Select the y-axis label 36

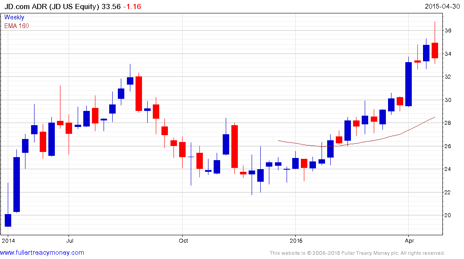pos(448,31)
